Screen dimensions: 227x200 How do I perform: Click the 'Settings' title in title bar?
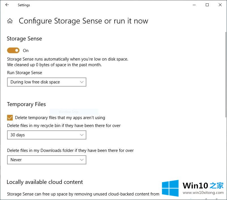(24, 5)
